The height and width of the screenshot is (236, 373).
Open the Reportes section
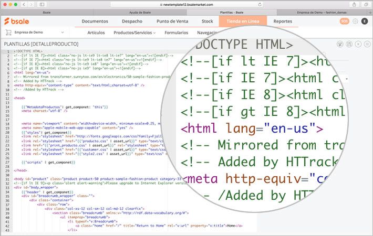(283, 22)
